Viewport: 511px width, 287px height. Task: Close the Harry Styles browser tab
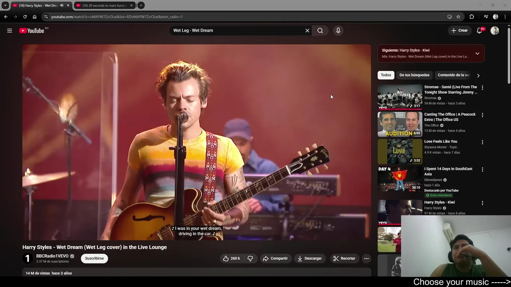[68, 6]
